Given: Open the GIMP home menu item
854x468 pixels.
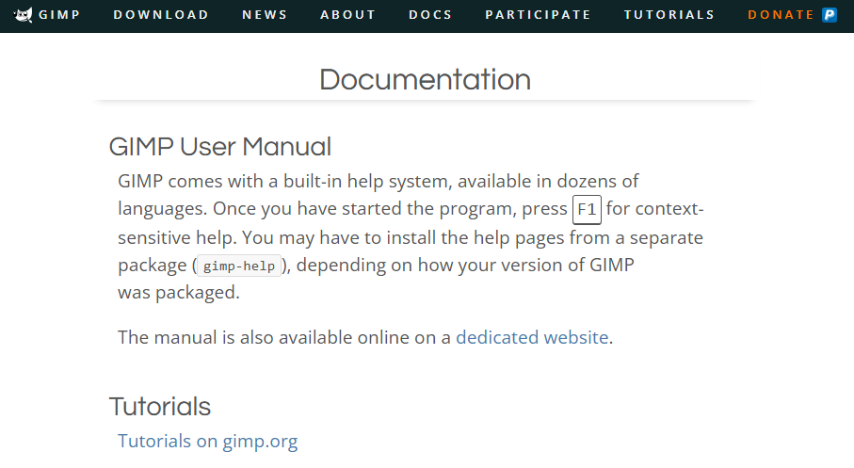Looking at the screenshot, I should pos(59,15).
